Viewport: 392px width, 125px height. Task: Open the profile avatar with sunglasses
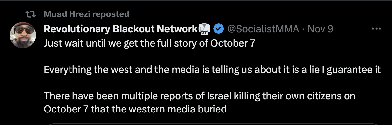(22, 35)
